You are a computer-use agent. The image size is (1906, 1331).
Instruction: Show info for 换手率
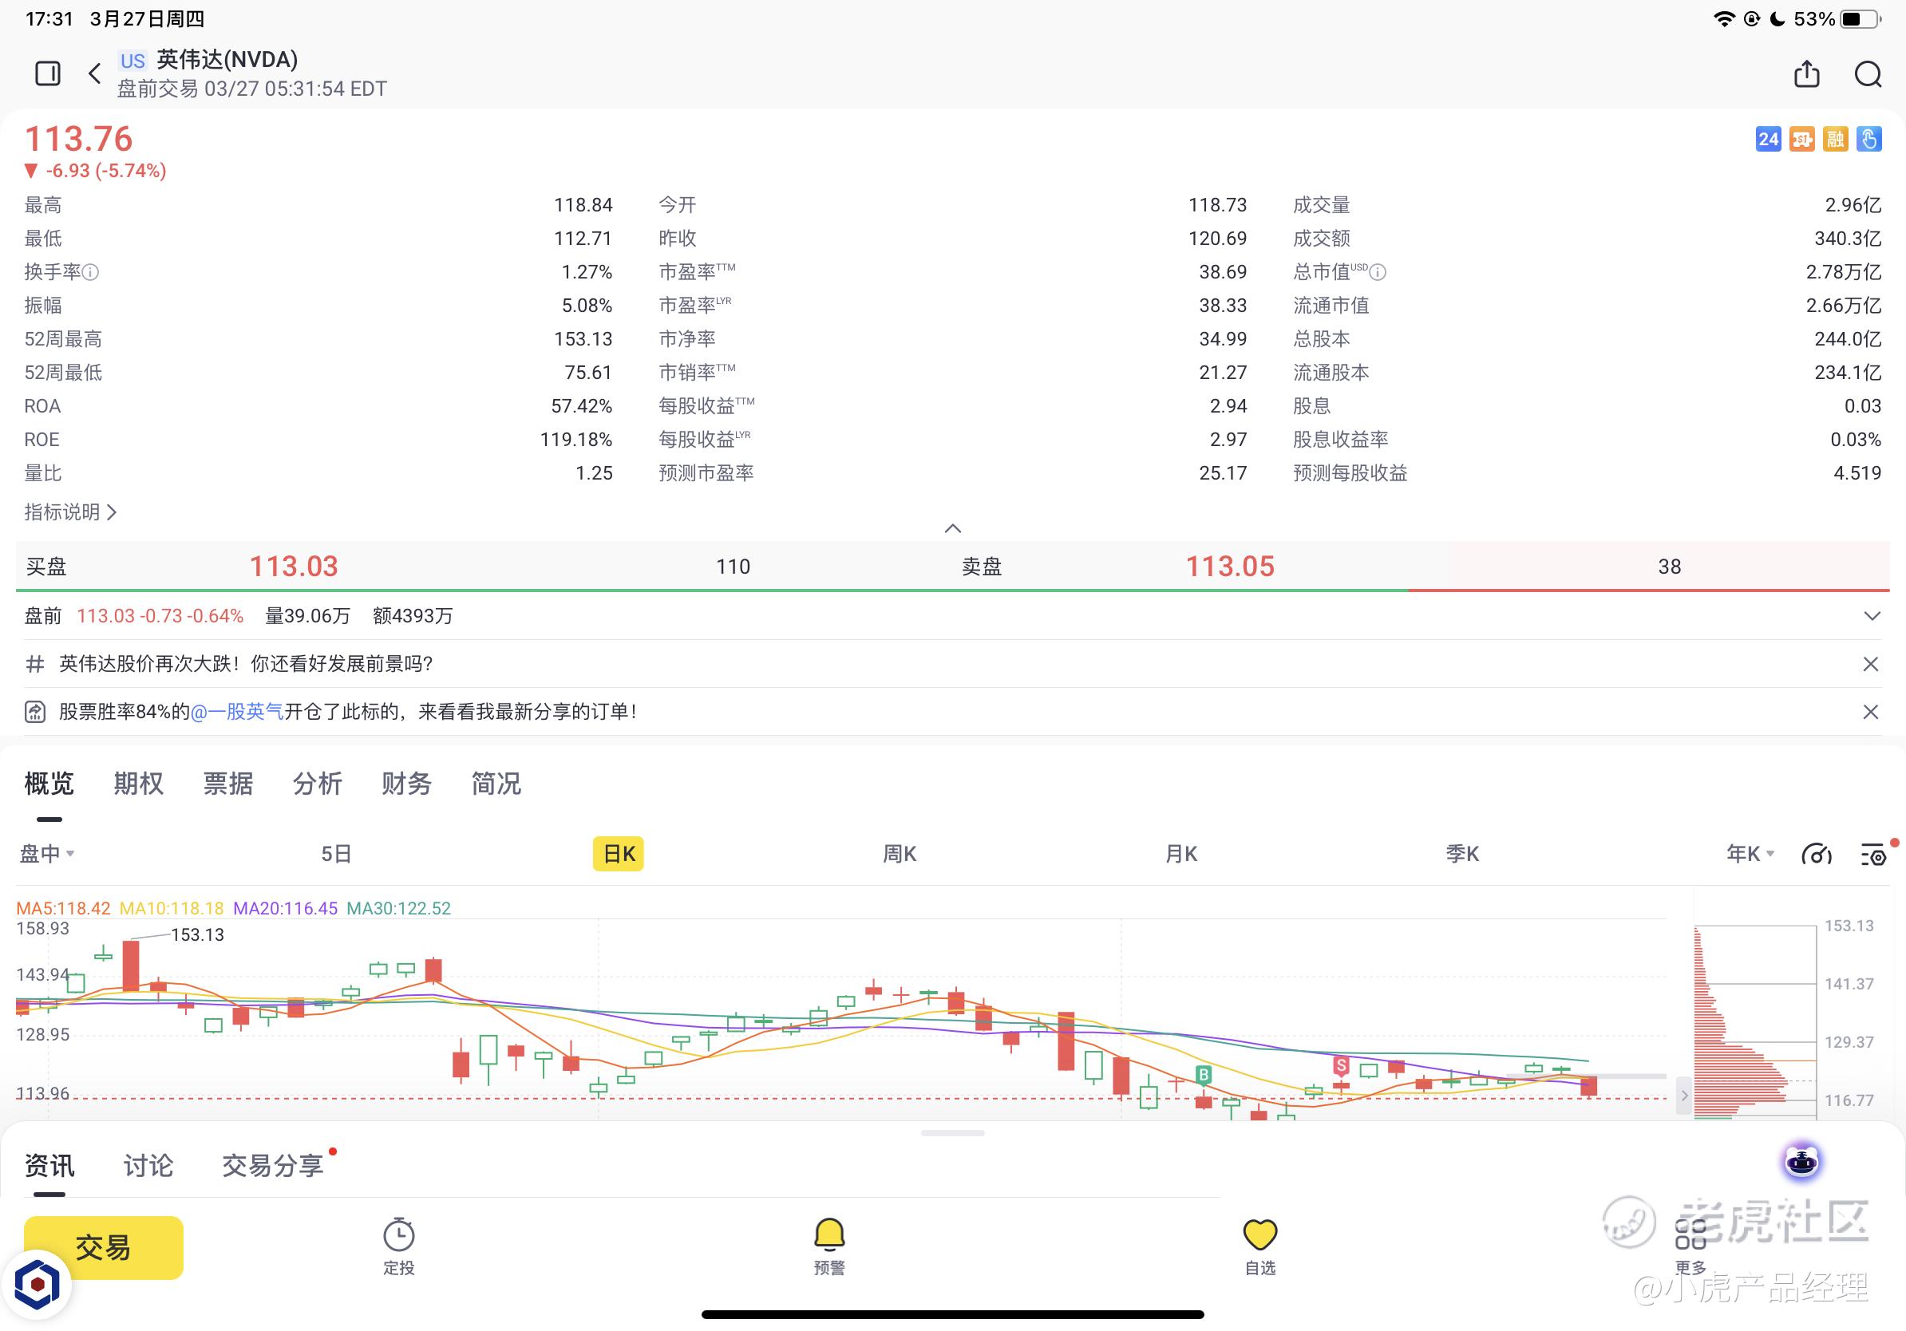coord(91,272)
